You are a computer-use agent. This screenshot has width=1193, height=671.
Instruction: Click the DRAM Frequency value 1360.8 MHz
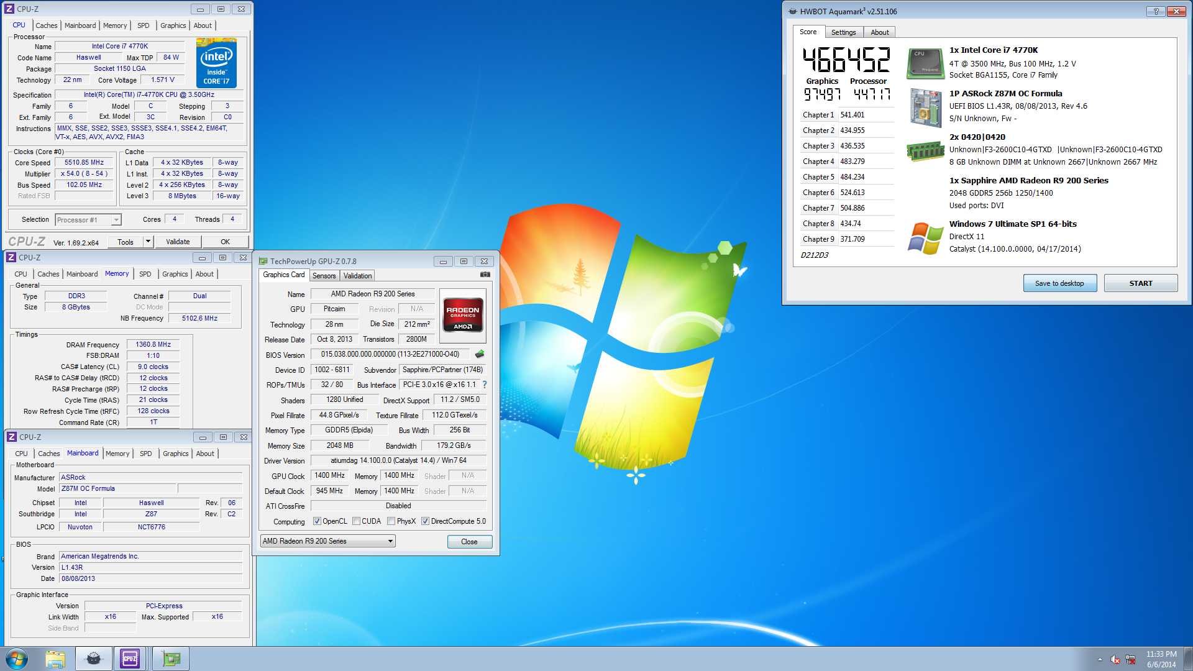click(153, 344)
